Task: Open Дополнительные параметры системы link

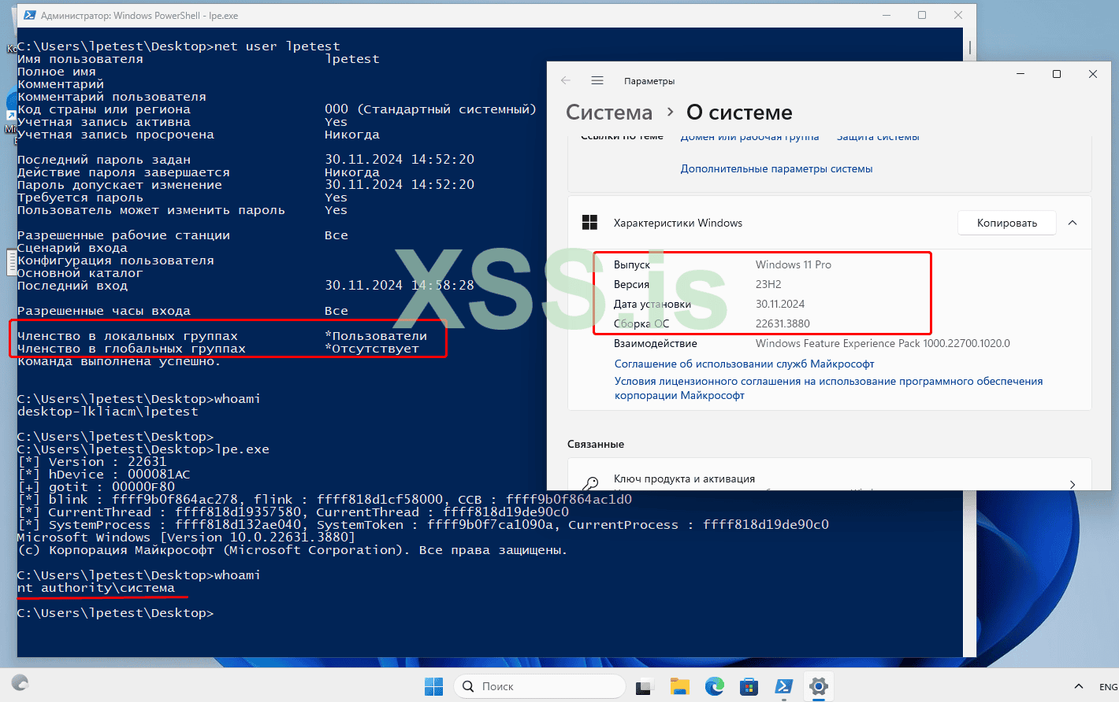Action: click(776, 168)
